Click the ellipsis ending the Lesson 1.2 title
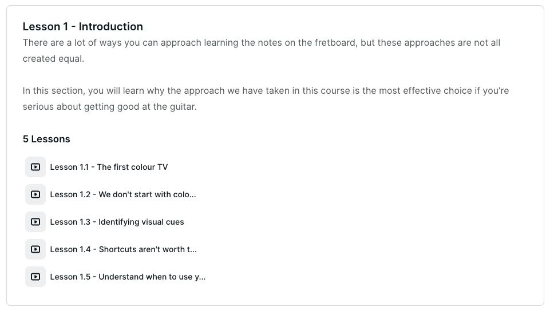Viewport: 550px width, 311px height. pyautogui.click(x=193, y=195)
